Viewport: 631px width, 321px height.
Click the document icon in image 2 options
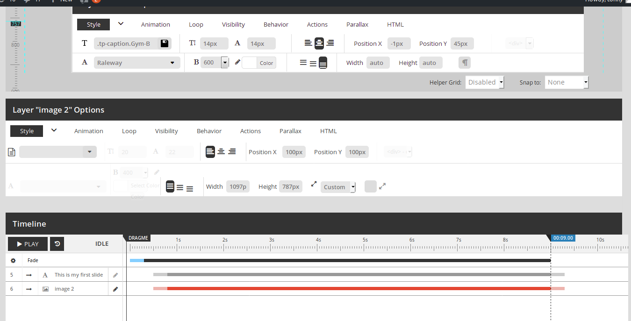[12, 152]
